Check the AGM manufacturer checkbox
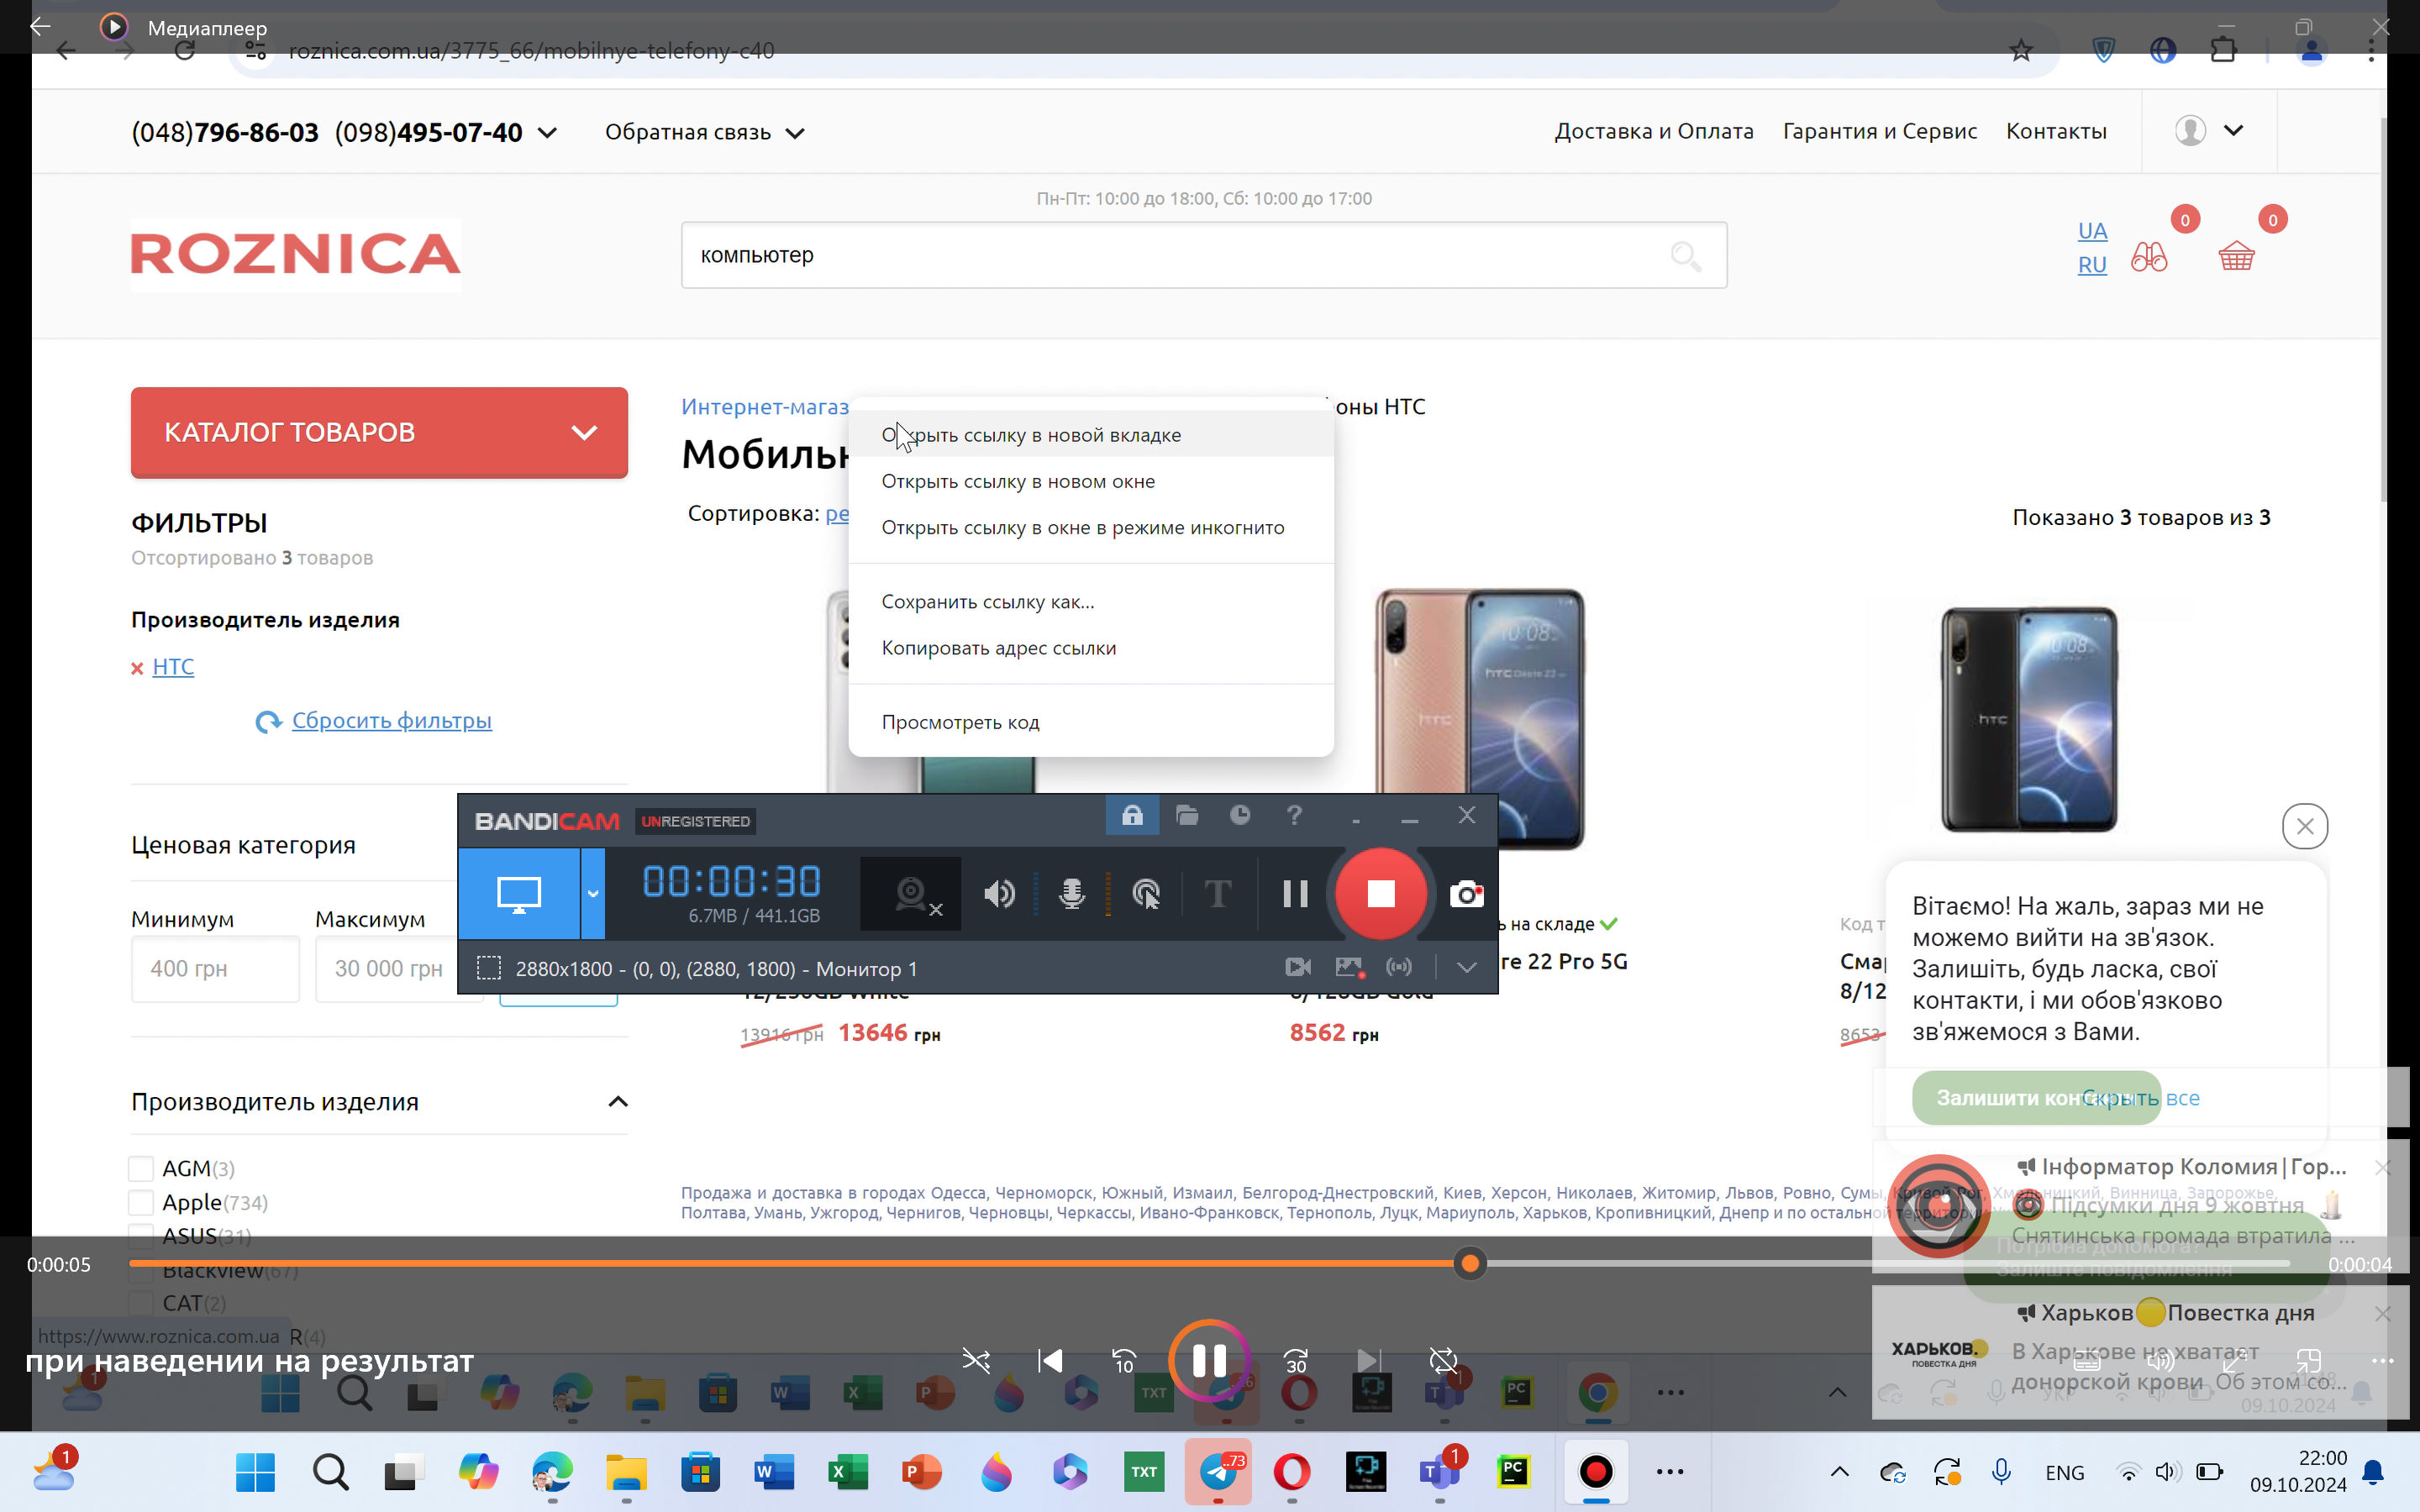 click(141, 1168)
